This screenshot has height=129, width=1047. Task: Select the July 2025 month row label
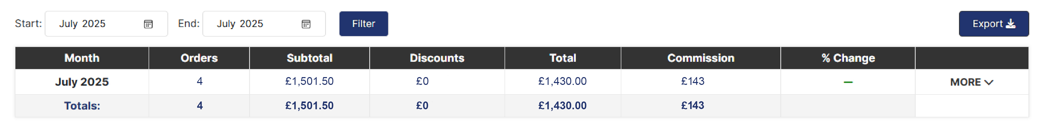click(x=82, y=82)
